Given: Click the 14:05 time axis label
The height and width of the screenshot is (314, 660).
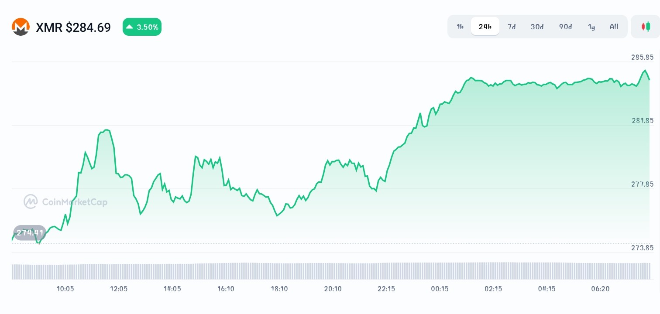Looking at the screenshot, I should click(172, 289).
